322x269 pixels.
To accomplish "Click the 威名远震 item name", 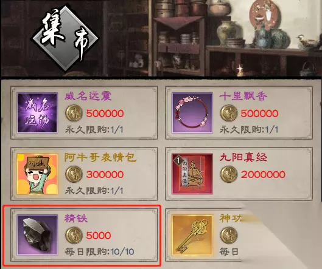I will point(88,96).
